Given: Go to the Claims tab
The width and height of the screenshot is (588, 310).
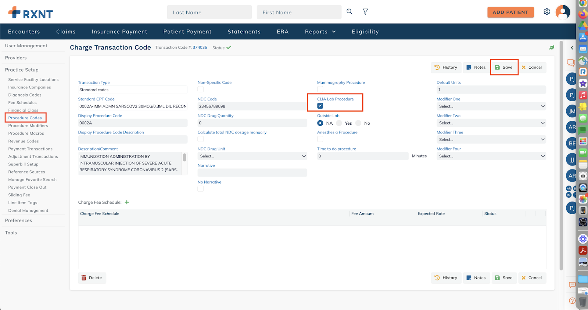Looking at the screenshot, I should (x=66, y=32).
